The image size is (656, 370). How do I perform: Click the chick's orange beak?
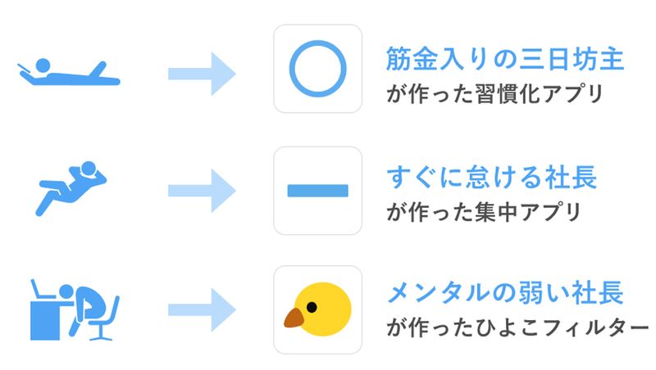click(x=295, y=318)
